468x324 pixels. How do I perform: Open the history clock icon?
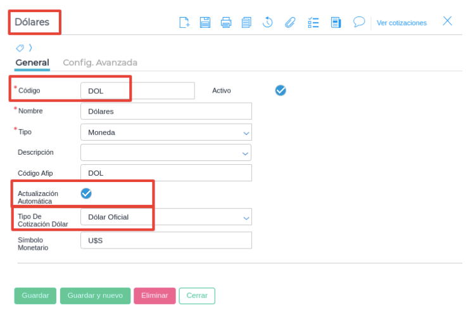268,22
